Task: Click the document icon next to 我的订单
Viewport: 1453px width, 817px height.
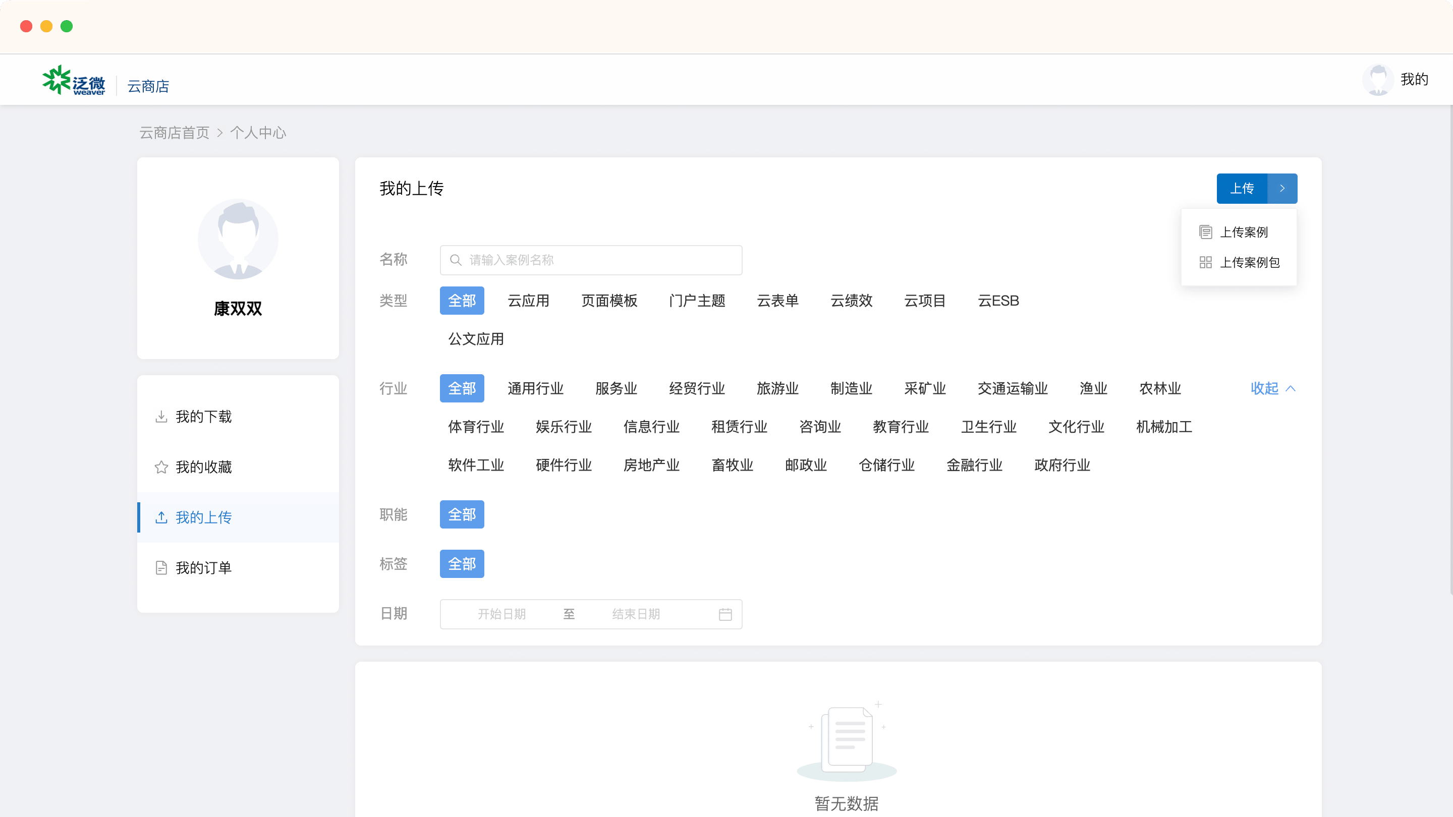Action: 161,567
